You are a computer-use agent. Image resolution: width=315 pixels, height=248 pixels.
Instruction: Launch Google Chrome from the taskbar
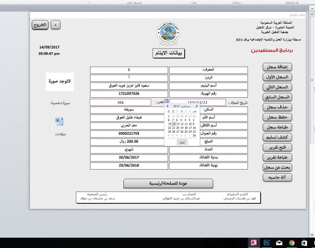tap(292, 243)
